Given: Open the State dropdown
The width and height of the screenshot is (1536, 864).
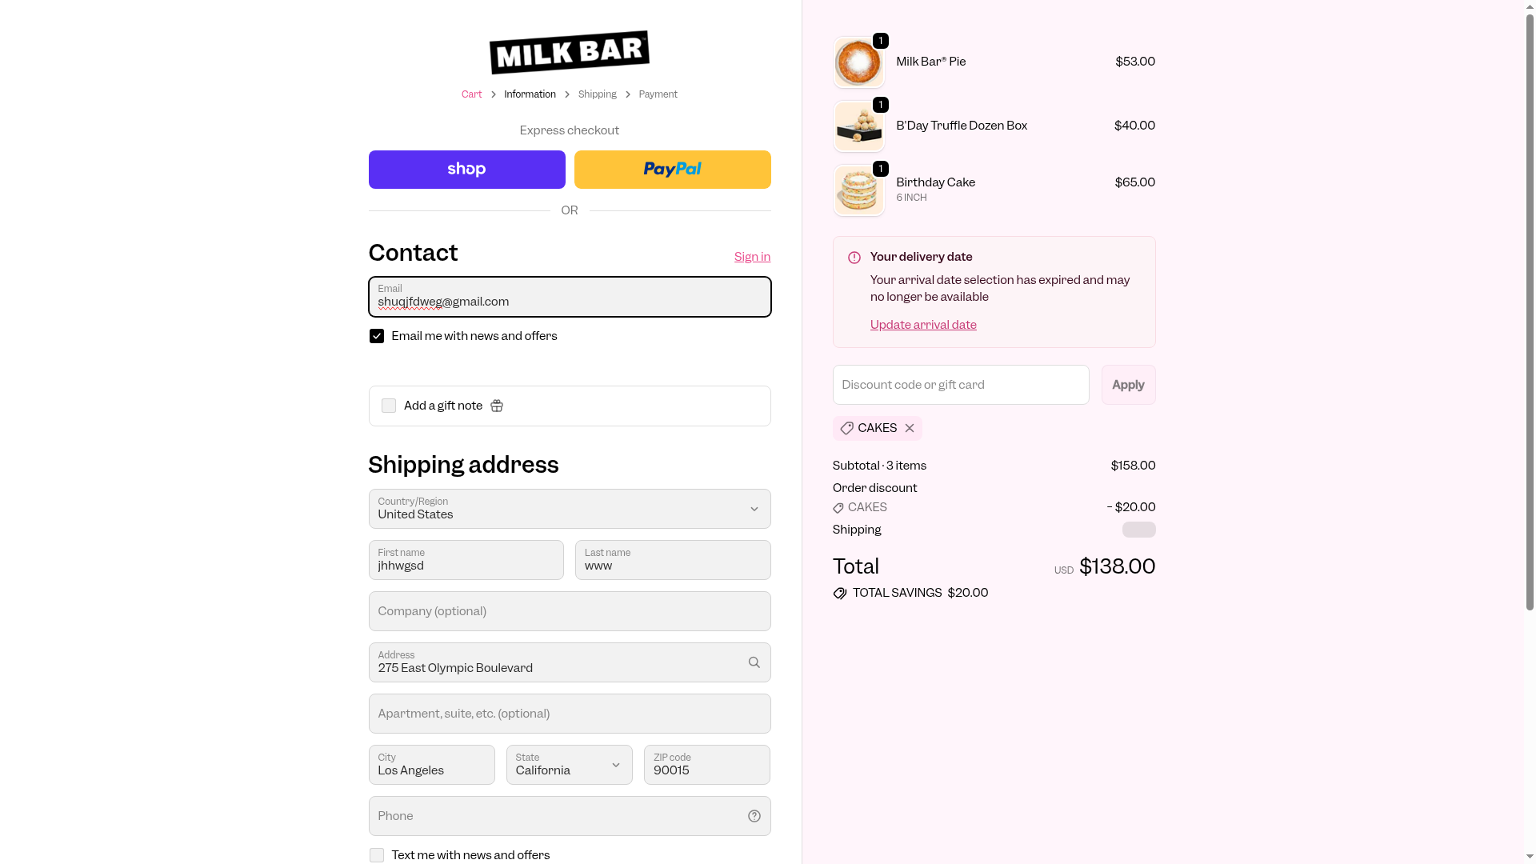Looking at the screenshot, I should tap(569, 765).
